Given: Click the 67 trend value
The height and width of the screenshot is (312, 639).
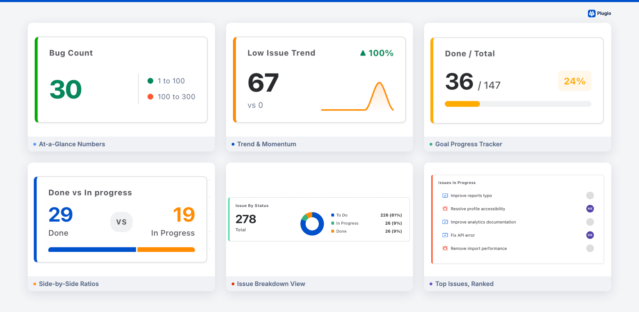Looking at the screenshot, I should click(x=263, y=83).
